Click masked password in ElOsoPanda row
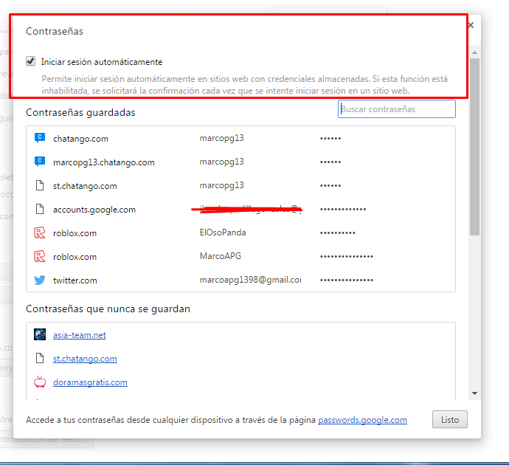Screen dimensions: 509x465 [338, 232]
